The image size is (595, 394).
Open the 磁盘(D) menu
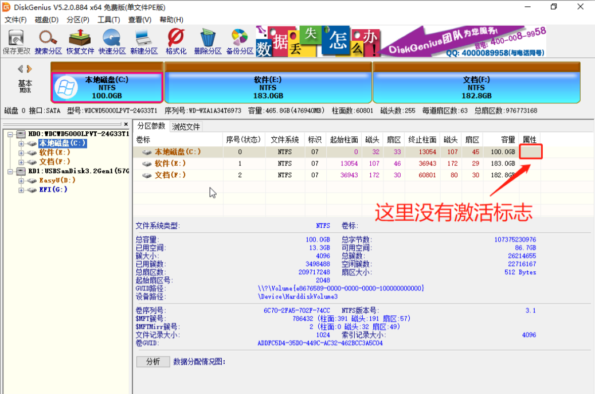click(x=46, y=19)
